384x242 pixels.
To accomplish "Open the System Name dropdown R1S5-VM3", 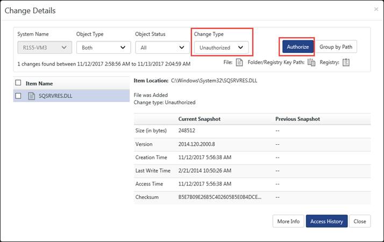I will click(x=45, y=47).
